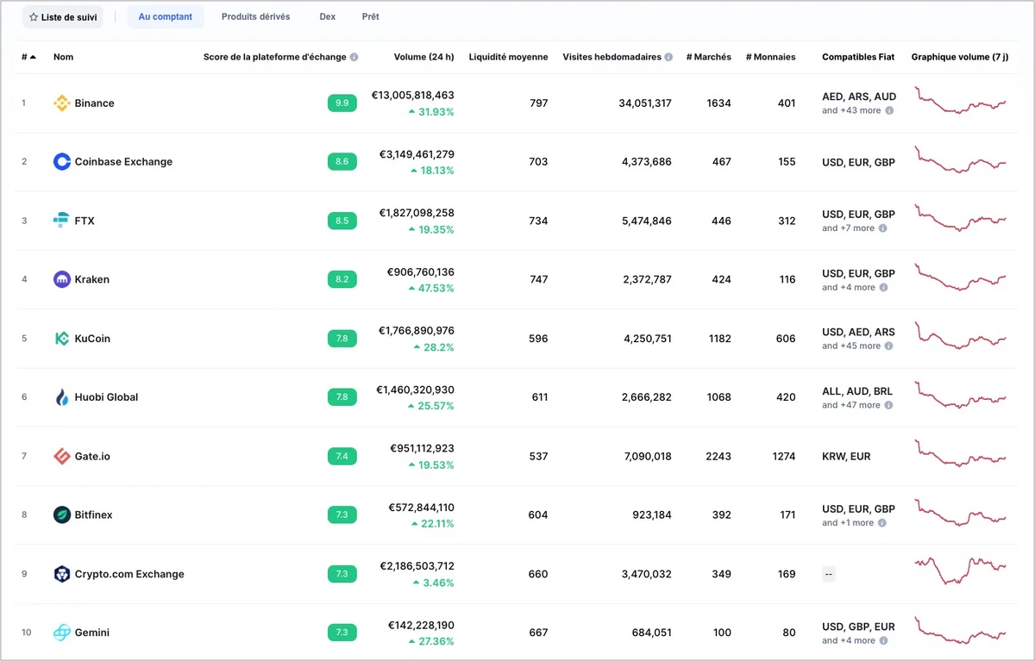Click Binance volume €13,005,818,463
The height and width of the screenshot is (661, 1035).
pyautogui.click(x=413, y=96)
